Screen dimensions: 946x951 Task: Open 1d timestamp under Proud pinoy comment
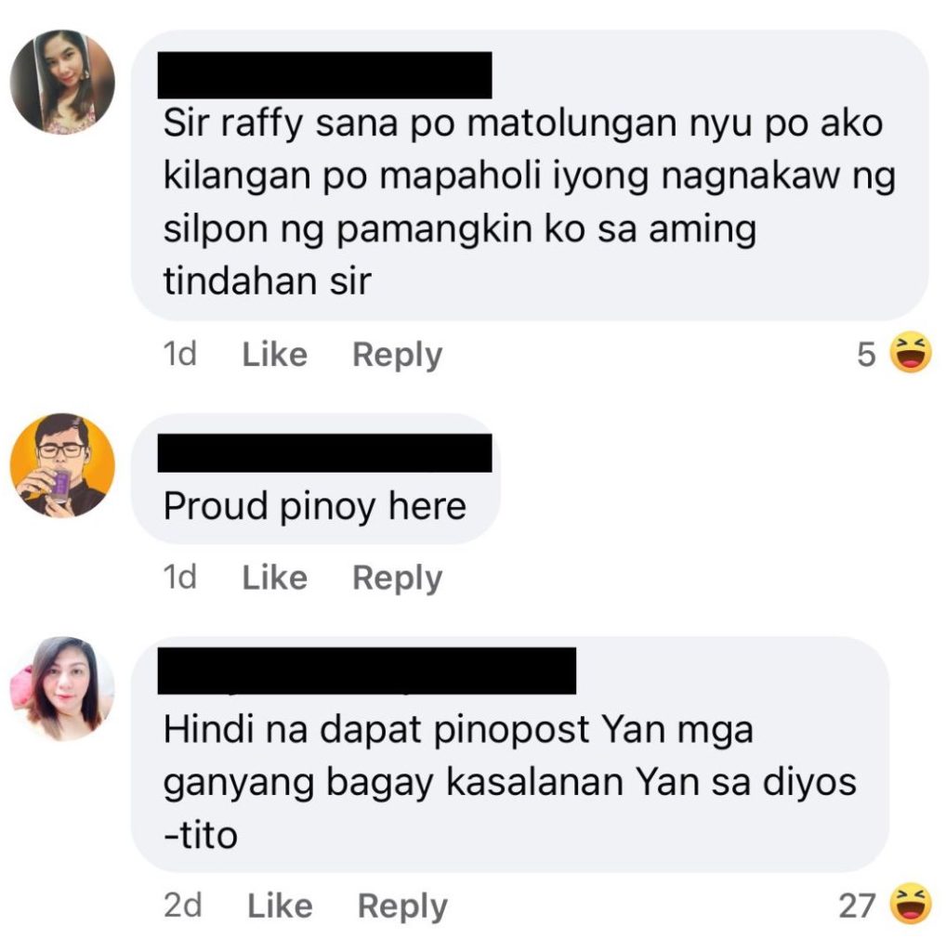click(x=179, y=578)
